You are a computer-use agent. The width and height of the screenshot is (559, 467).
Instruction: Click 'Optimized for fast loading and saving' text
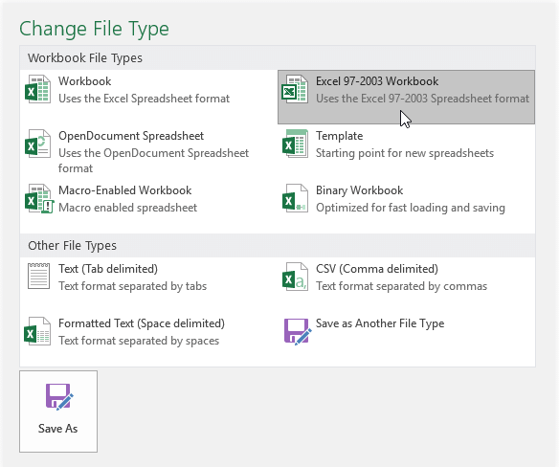pos(411,208)
